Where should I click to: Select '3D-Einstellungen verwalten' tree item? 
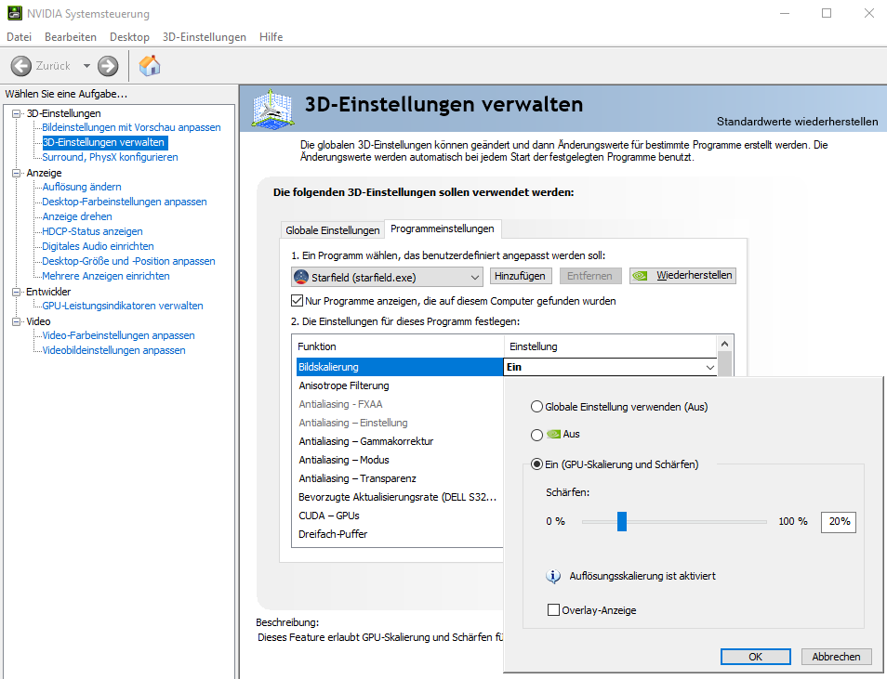[105, 142]
